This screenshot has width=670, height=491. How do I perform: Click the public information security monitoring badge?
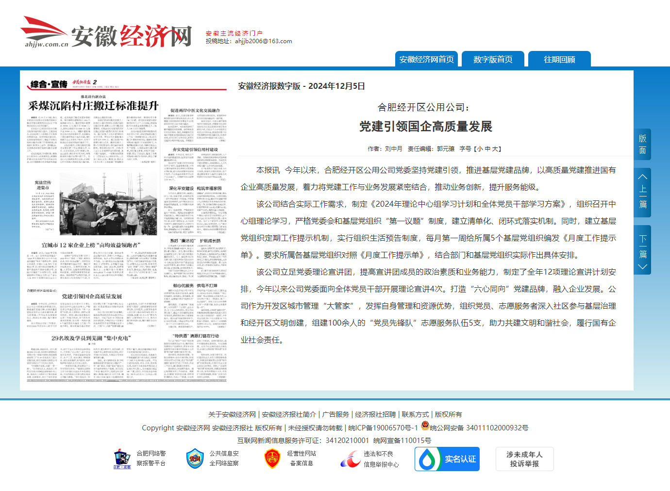pos(195,458)
